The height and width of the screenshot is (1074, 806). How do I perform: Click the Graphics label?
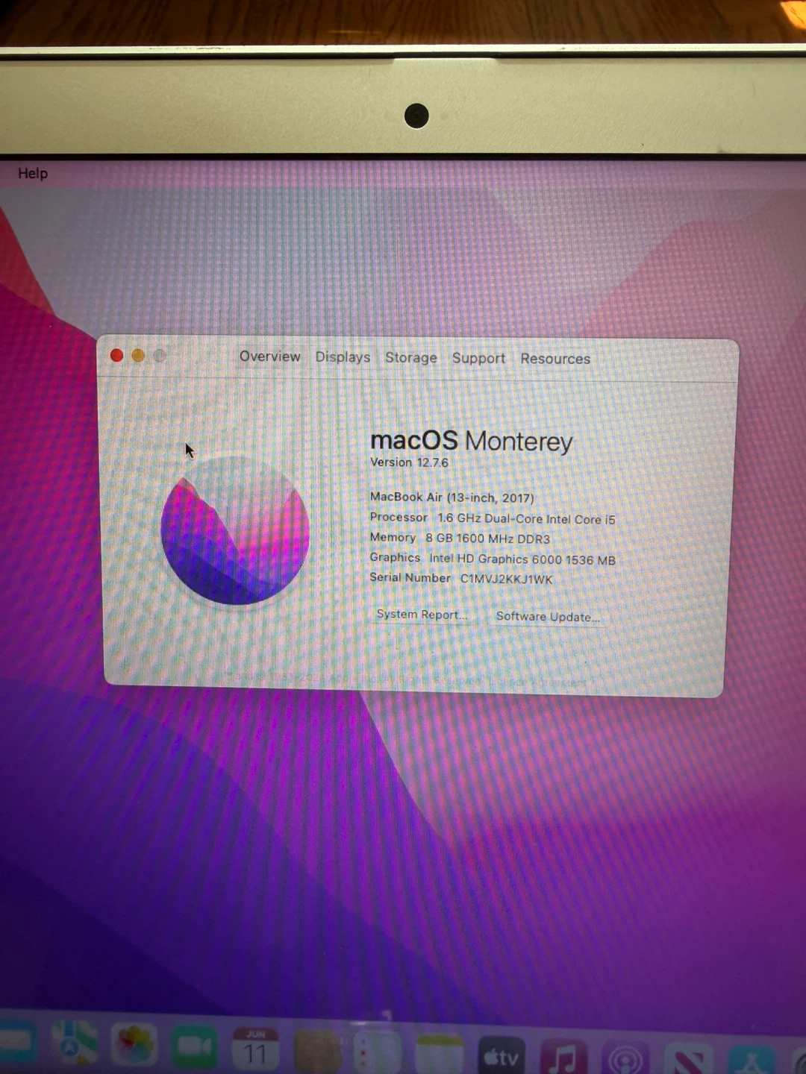pyautogui.click(x=395, y=557)
